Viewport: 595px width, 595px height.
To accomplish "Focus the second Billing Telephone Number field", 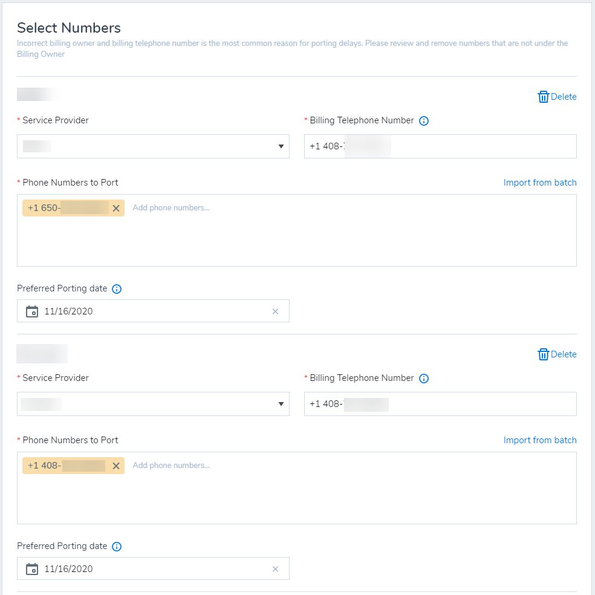I will (478, 404).
